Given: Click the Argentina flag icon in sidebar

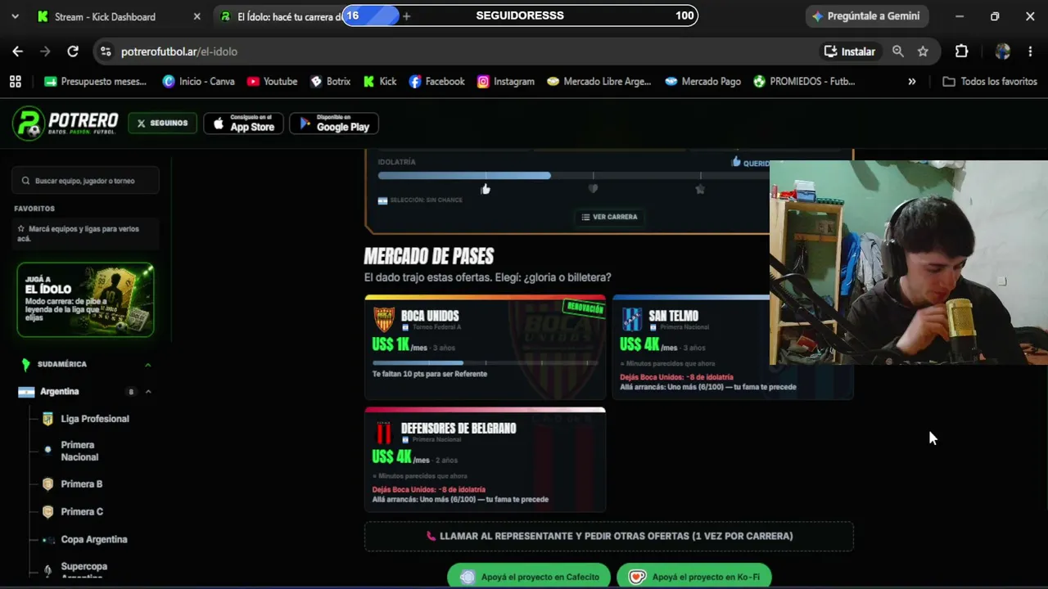Looking at the screenshot, I should click(26, 392).
